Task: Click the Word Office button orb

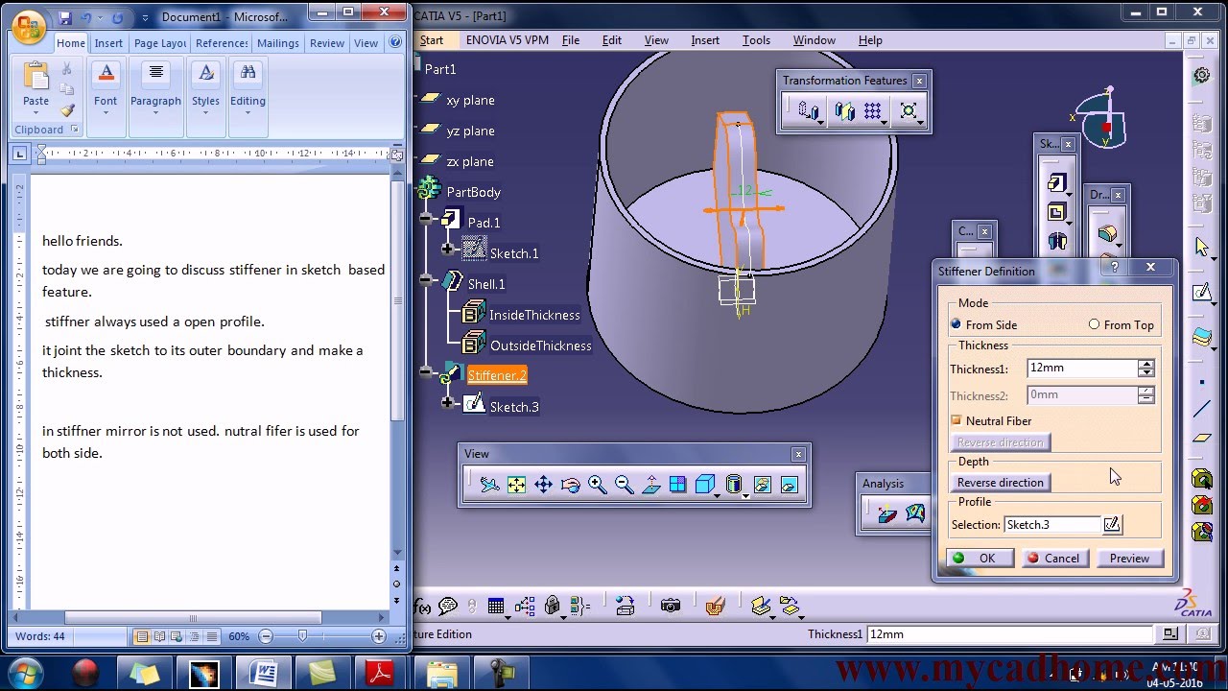Action: (29, 26)
